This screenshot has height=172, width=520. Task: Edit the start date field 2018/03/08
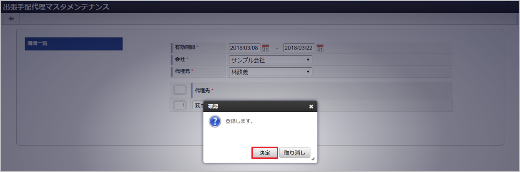pyautogui.click(x=245, y=47)
